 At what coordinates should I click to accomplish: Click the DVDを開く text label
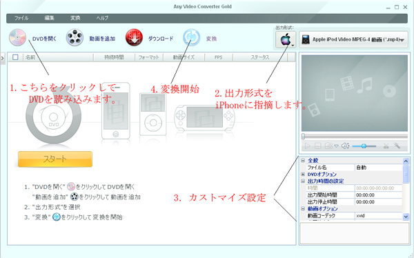point(44,39)
